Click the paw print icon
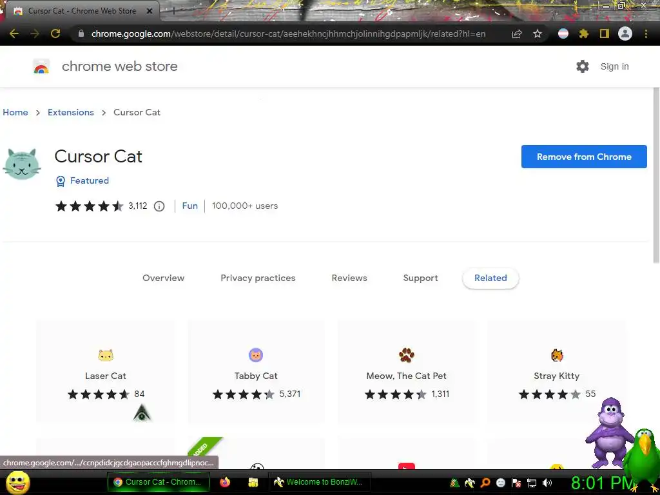Screen dimensions: 660x495 click(x=407, y=355)
